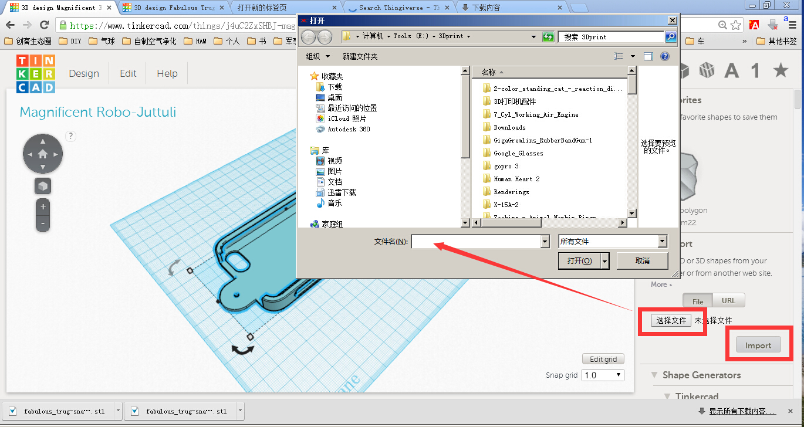Click the 文件名 input field

point(476,241)
